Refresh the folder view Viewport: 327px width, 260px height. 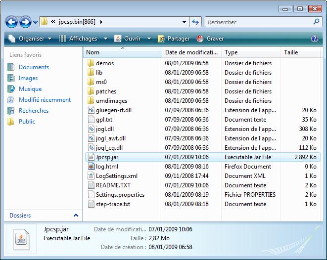[195, 22]
